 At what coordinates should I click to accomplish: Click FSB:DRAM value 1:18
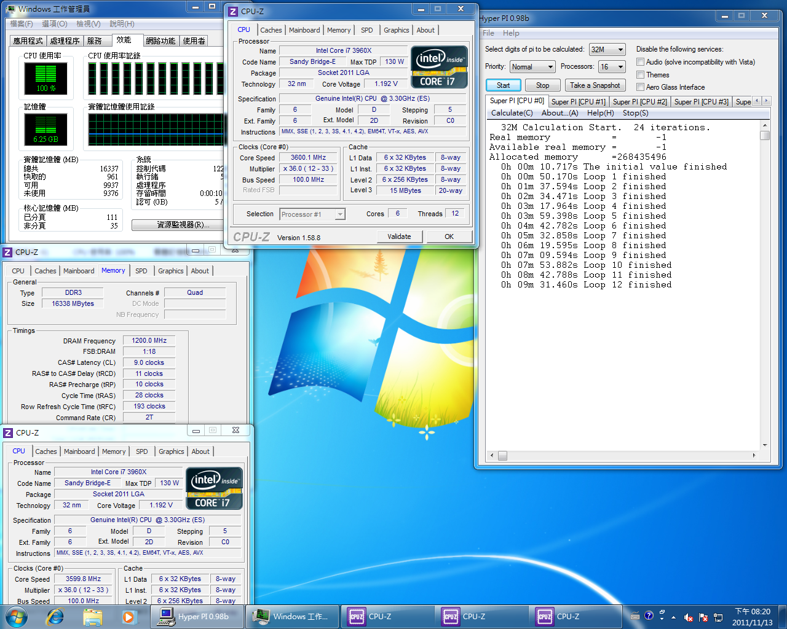tap(149, 351)
